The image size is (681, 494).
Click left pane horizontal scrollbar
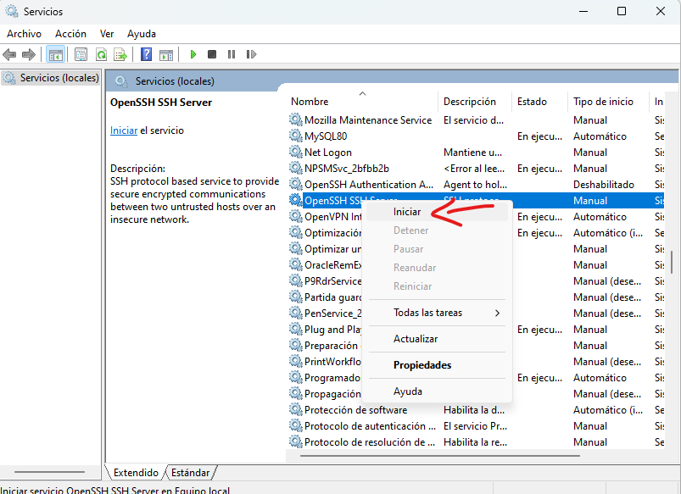pos(49,471)
